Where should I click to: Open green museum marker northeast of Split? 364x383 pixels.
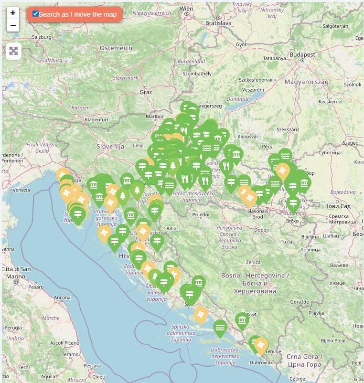click(199, 285)
